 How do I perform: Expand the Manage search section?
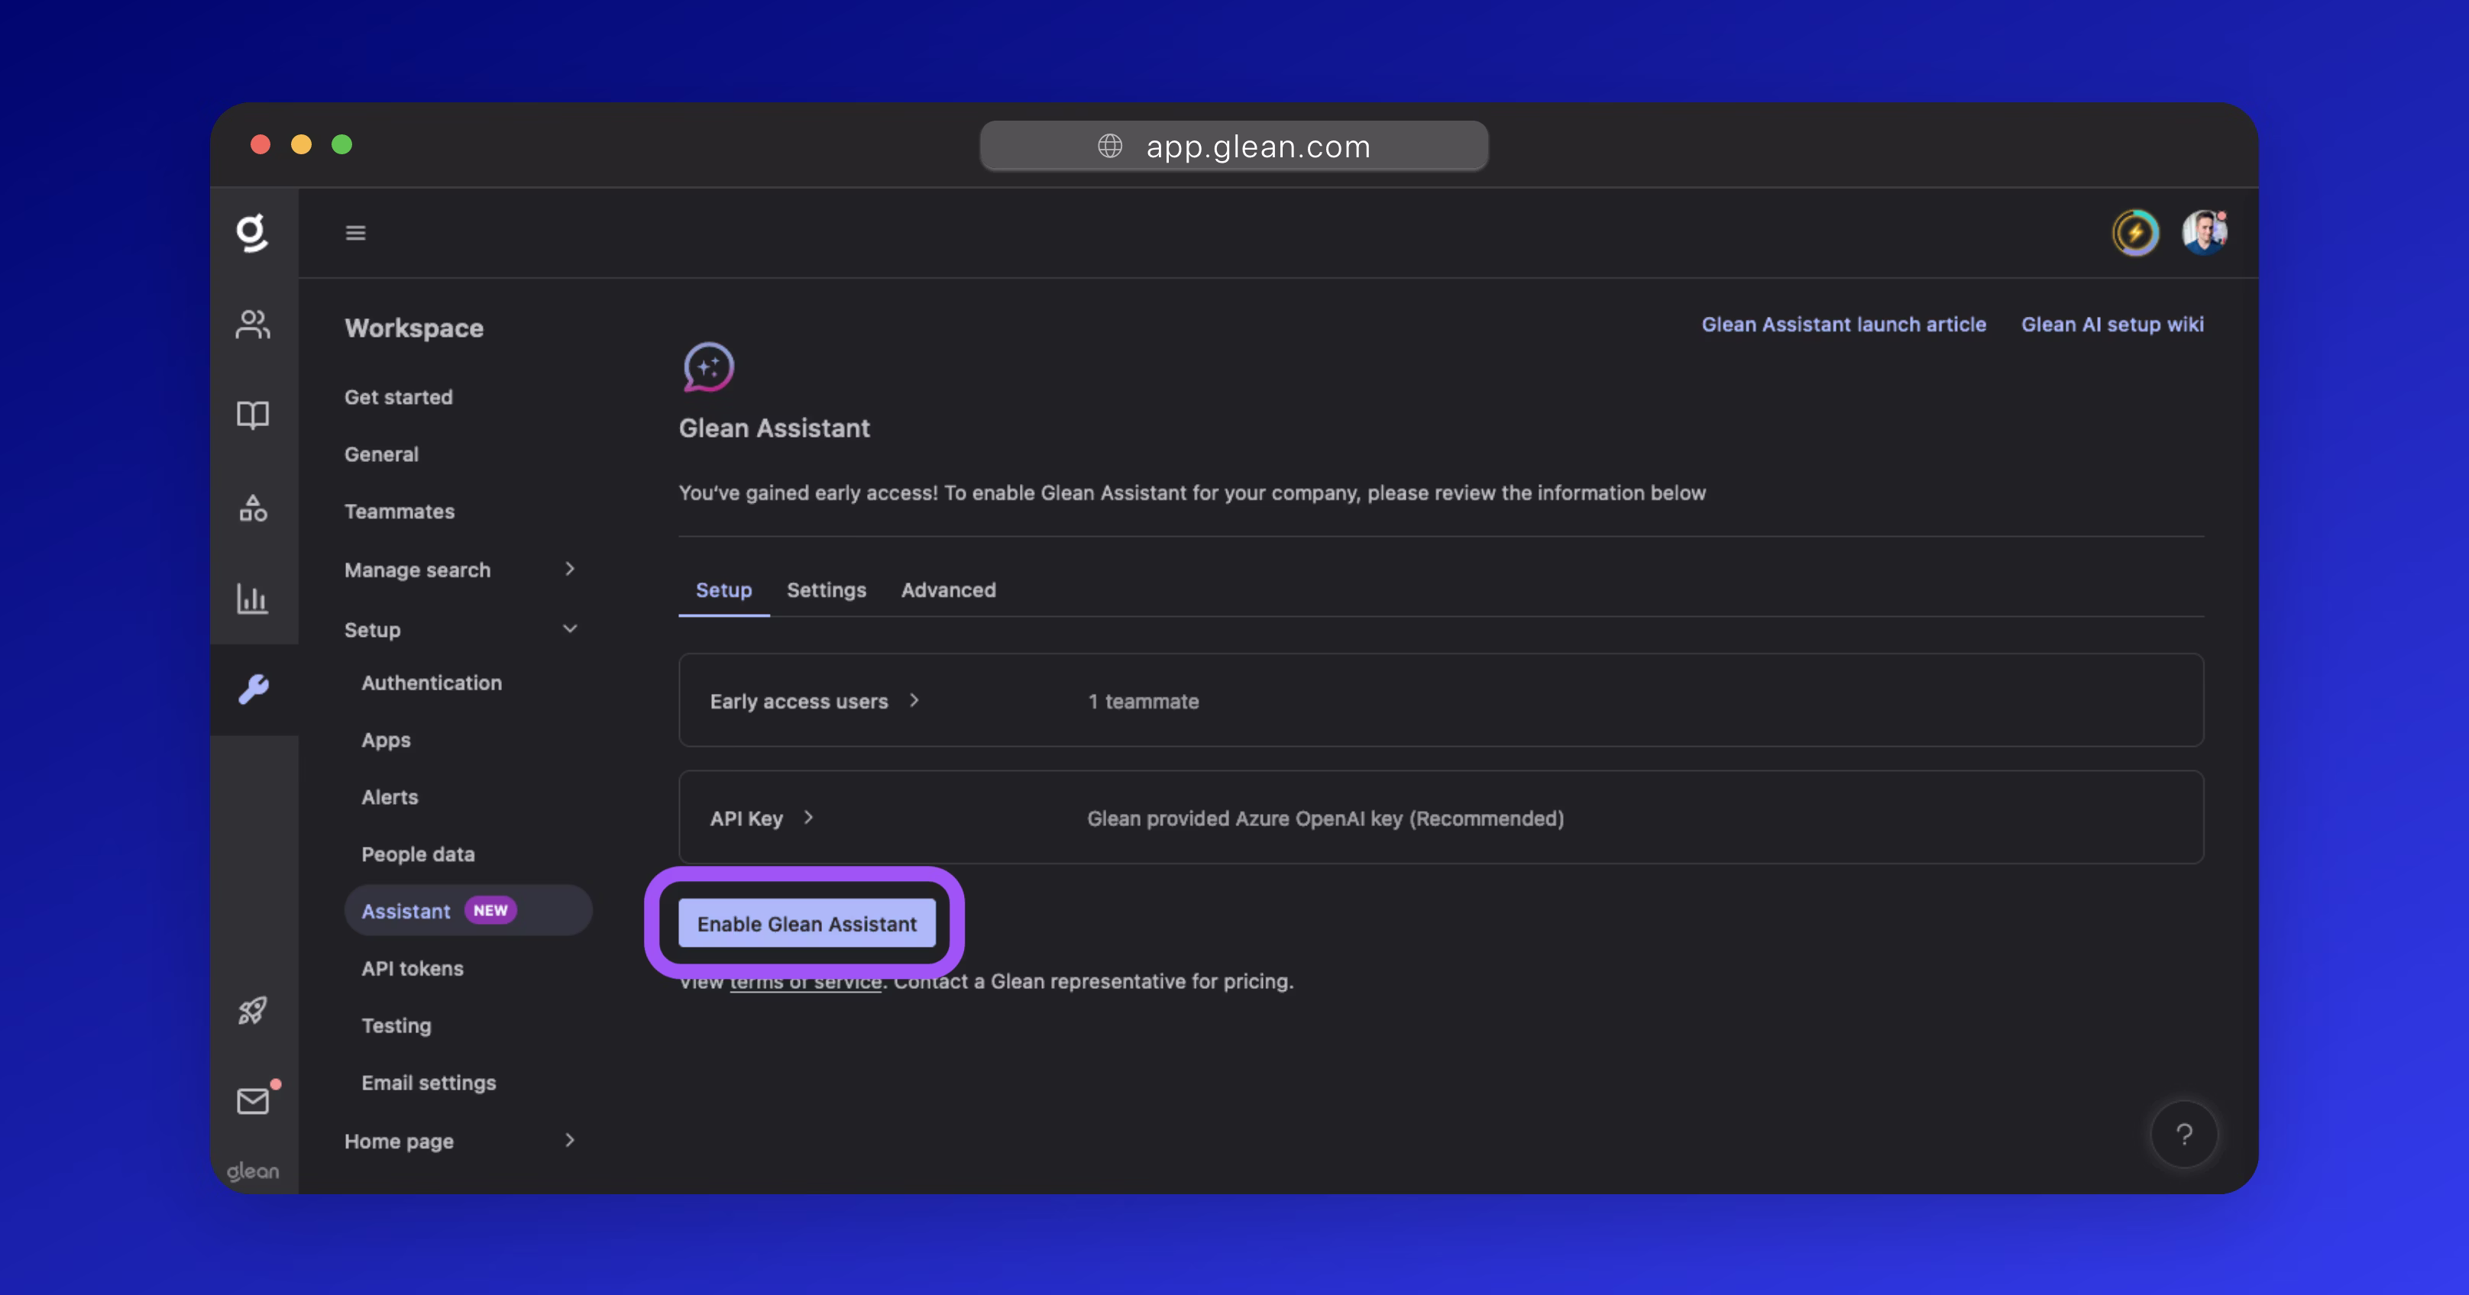pos(571,569)
